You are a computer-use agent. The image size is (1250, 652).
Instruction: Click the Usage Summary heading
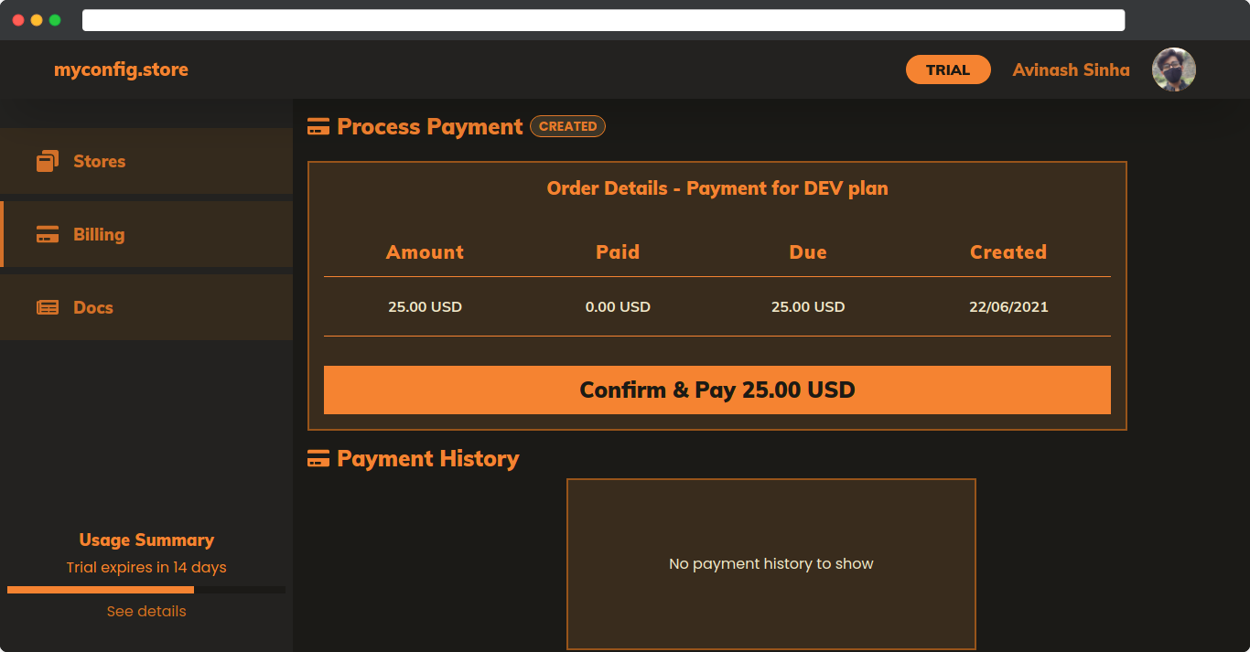pos(146,540)
